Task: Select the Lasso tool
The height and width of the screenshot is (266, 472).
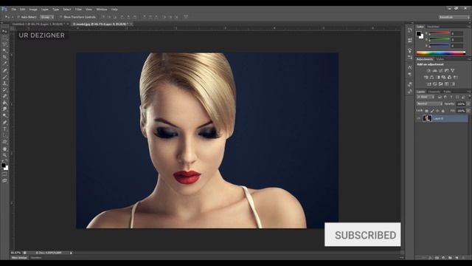Action: click(x=4, y=44)
